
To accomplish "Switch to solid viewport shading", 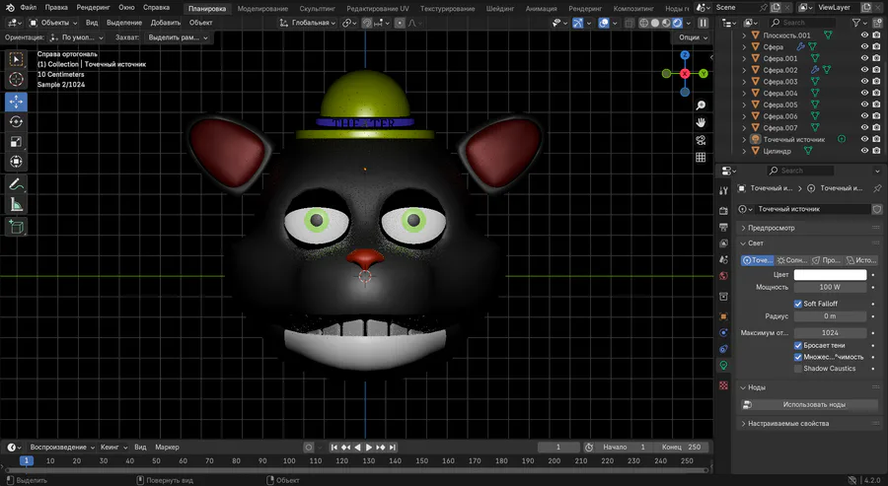I will point(655,24).
